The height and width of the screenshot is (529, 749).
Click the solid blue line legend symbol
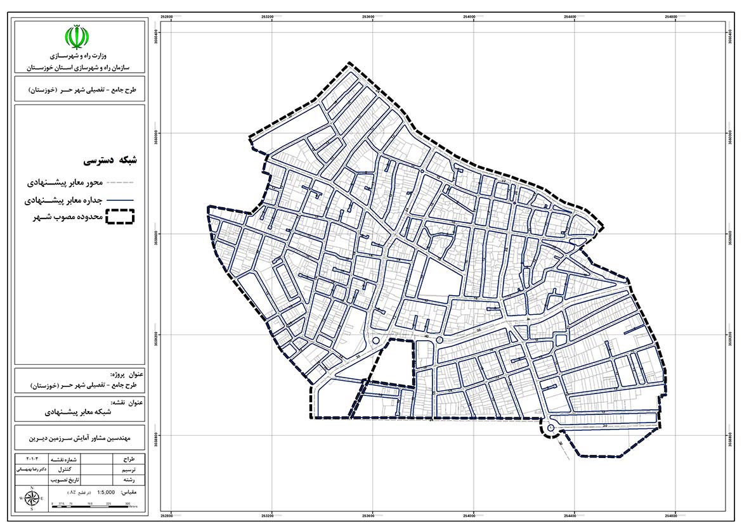[x=119, y=200]
